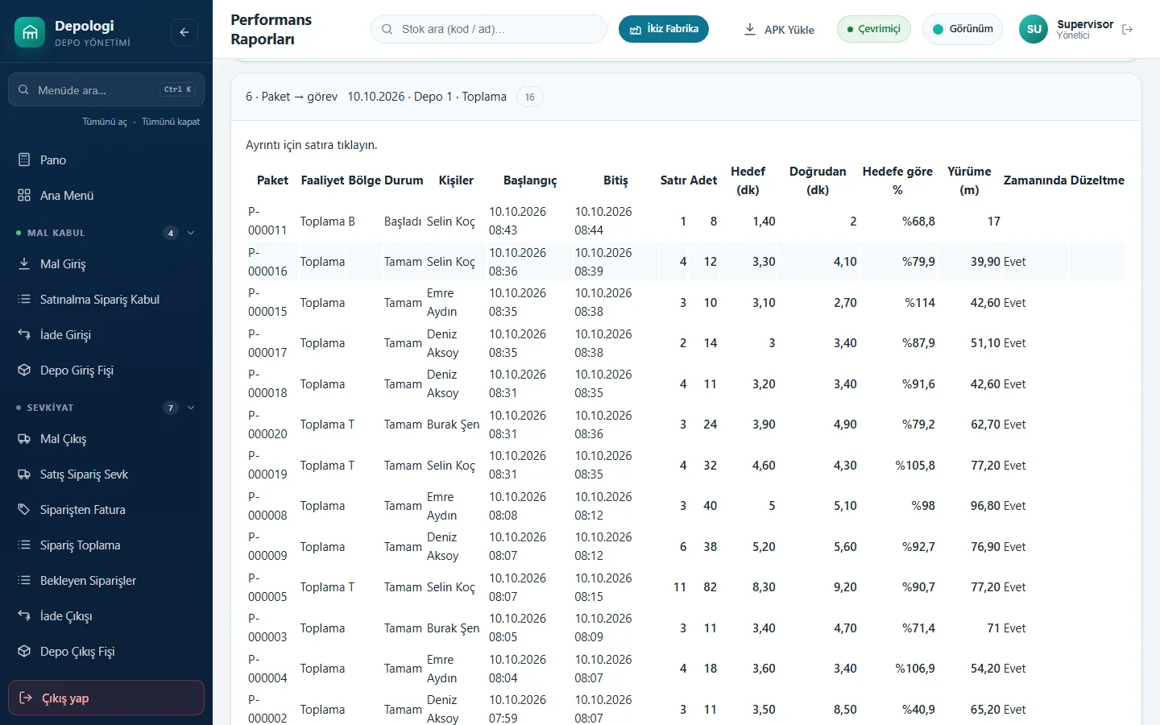1160x725 pixels.
Task: Collapse the MAL KABUL section chevron
Action: point(191,233)
